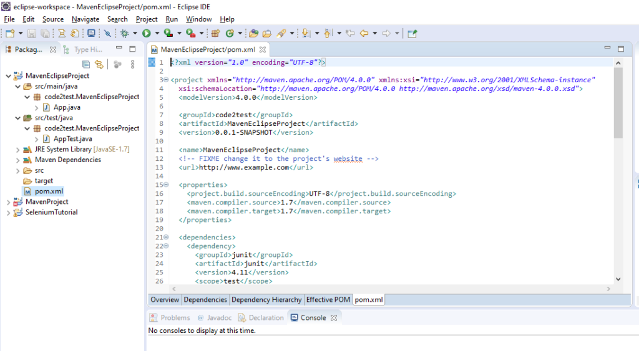The width and height of the screenshot is (639, 351).
Task: Click the Open Task folder icon
Action: (267, 34)
